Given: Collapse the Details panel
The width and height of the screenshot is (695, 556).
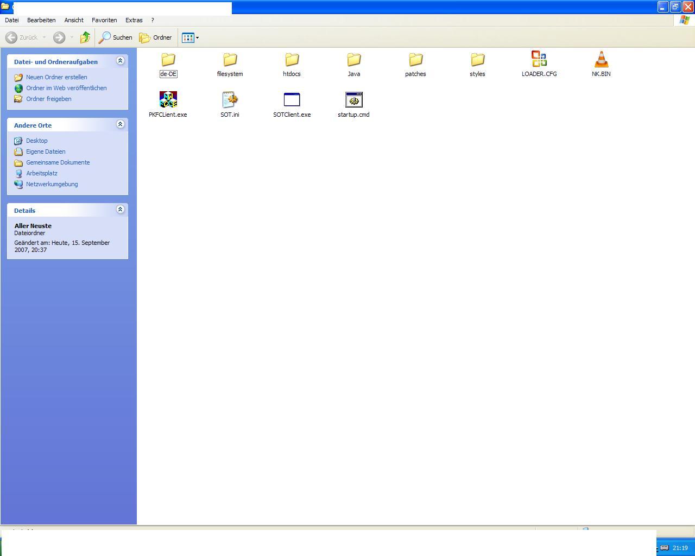Looking at the screenshot, I should tap(120, 210).
